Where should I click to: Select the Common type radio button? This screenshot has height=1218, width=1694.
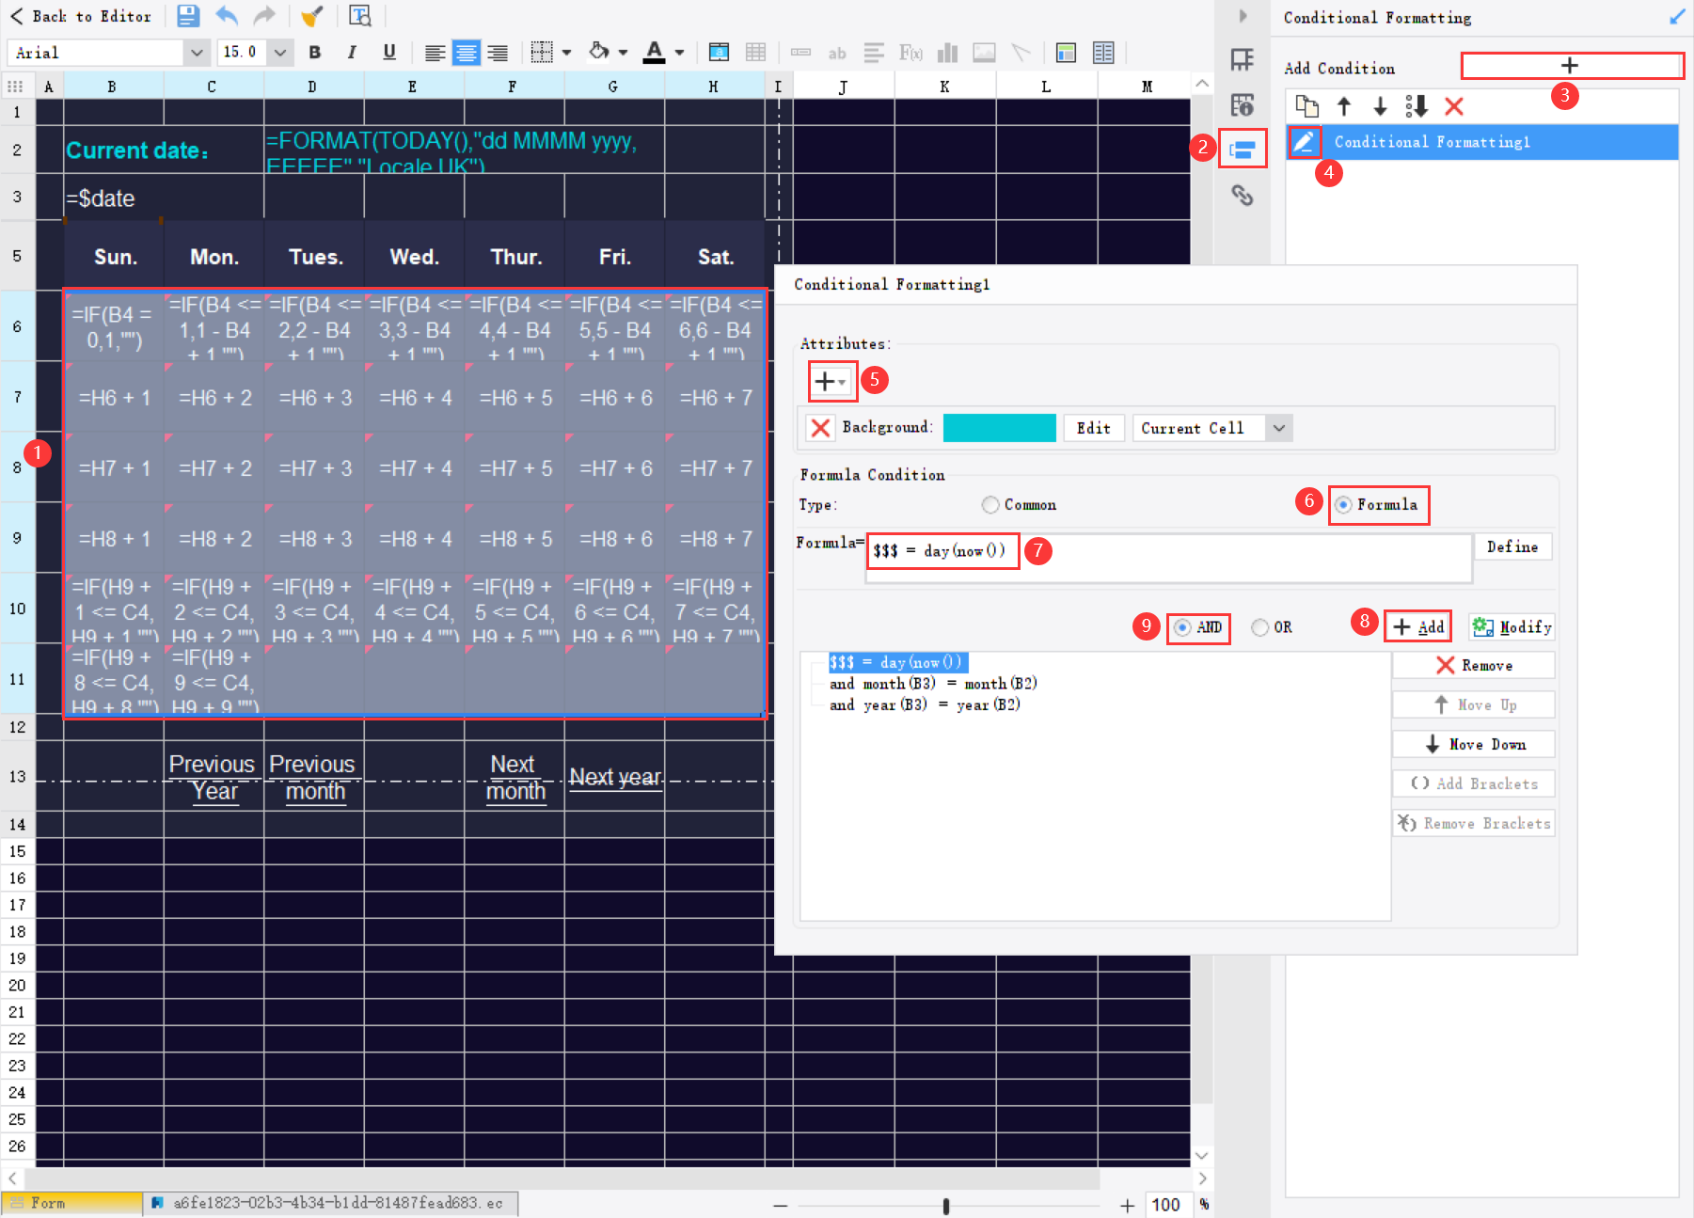click(x=990, y=505)
